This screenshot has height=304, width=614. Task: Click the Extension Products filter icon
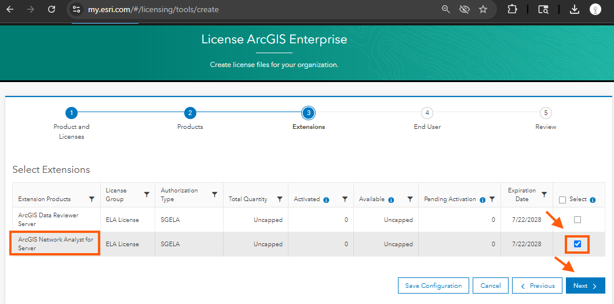click(92, 199)
